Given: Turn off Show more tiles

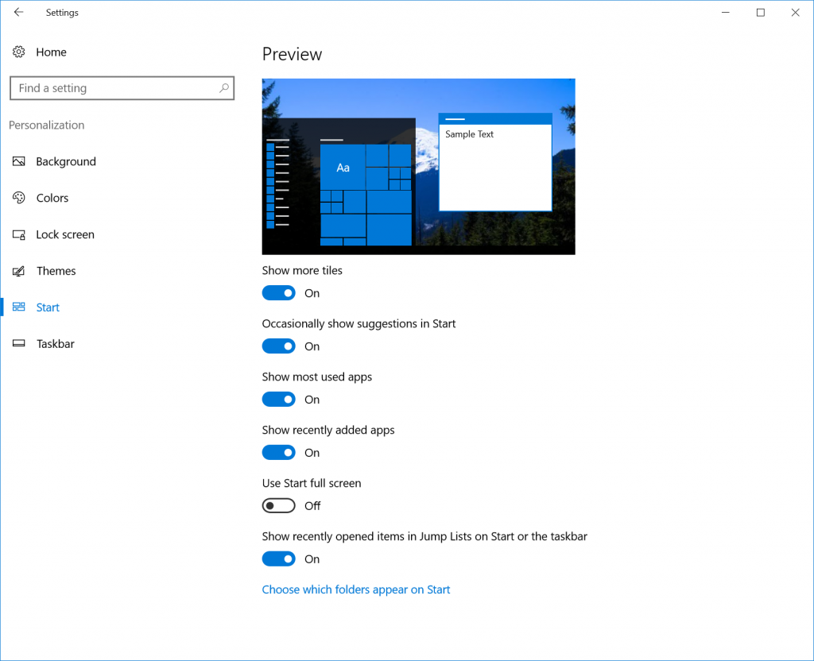Looking at the screenshot, I should [x=278, y=292].
